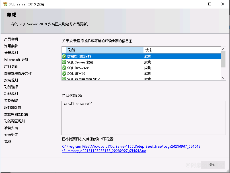
Task: Click the 实例配置 step
Action: pyautogui.click(x=11, y=100)
